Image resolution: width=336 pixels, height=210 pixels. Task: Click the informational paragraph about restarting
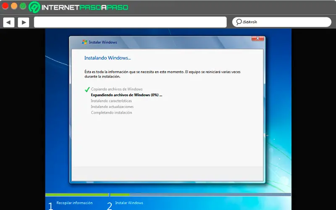point(162,74)
